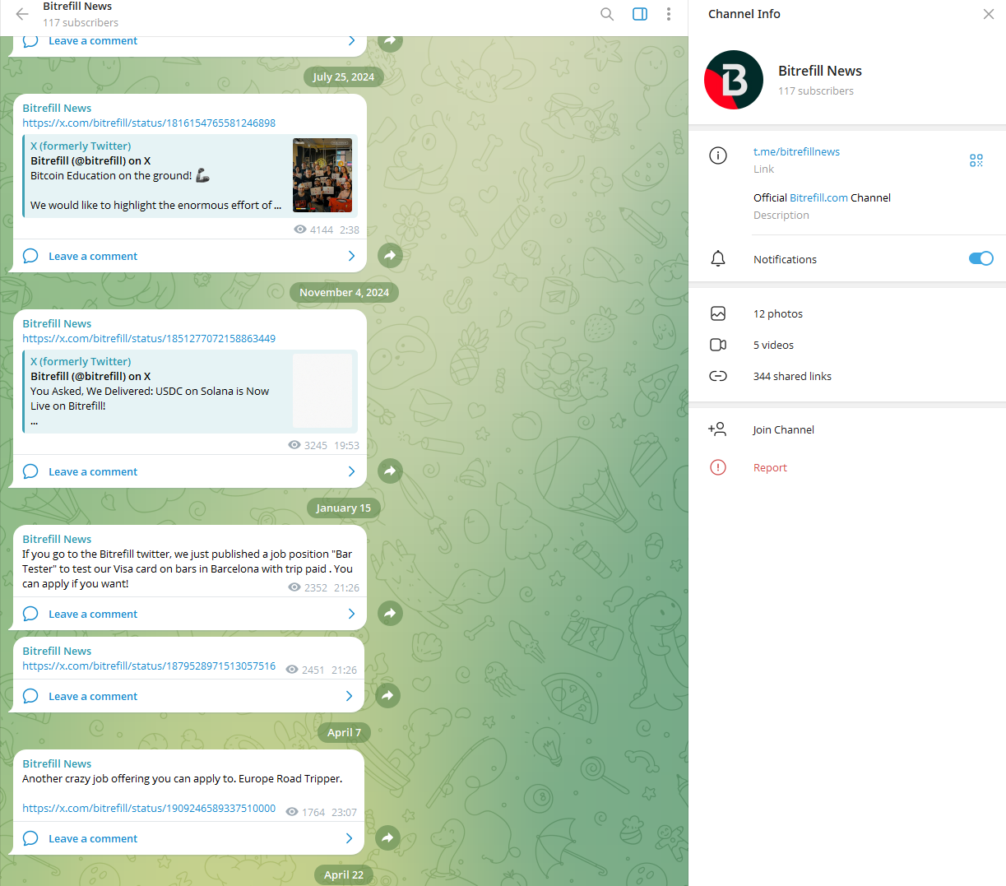Click the April 22 date badge
The width and height of the screenshot is (1006, 886).
[344, 874]
